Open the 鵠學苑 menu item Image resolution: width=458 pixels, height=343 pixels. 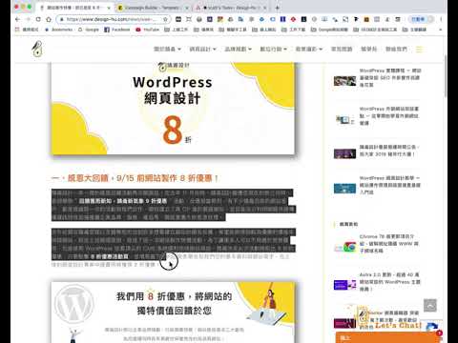[x=369, y=50]
